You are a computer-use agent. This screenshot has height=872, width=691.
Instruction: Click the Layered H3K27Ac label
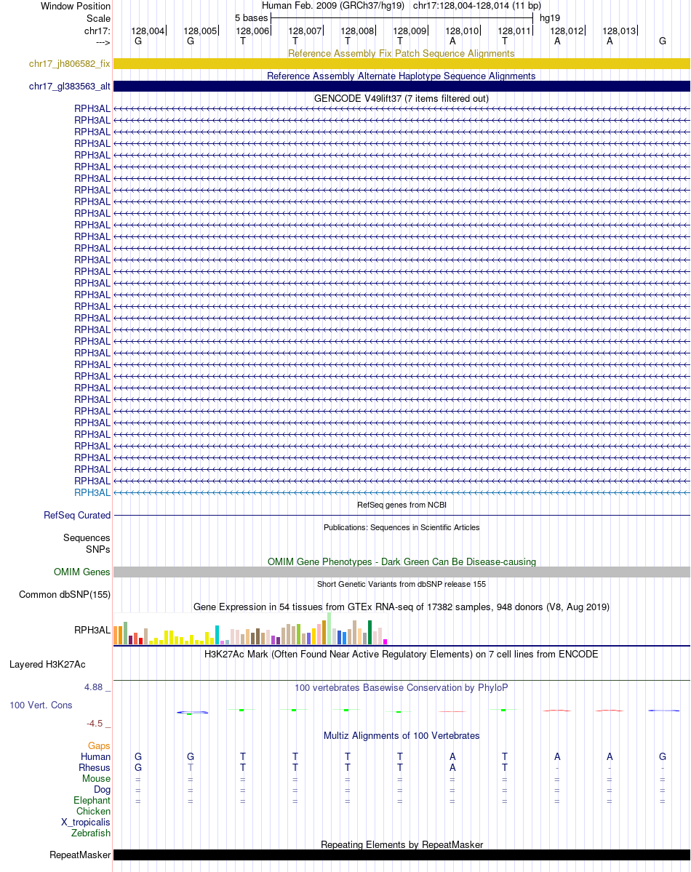[47, 665]
